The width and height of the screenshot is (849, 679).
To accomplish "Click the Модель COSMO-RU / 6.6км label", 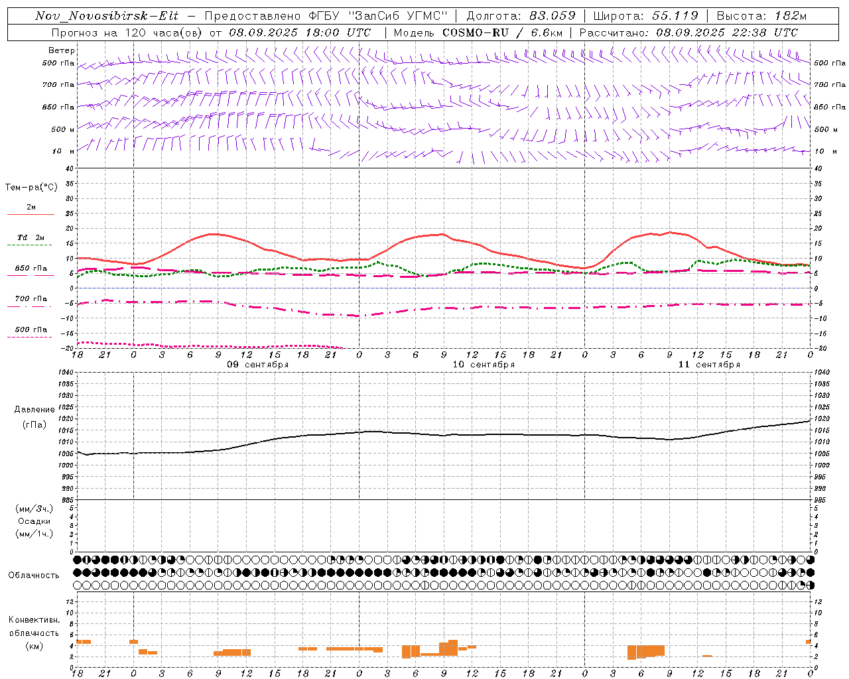I will click(x=478, y=32).
